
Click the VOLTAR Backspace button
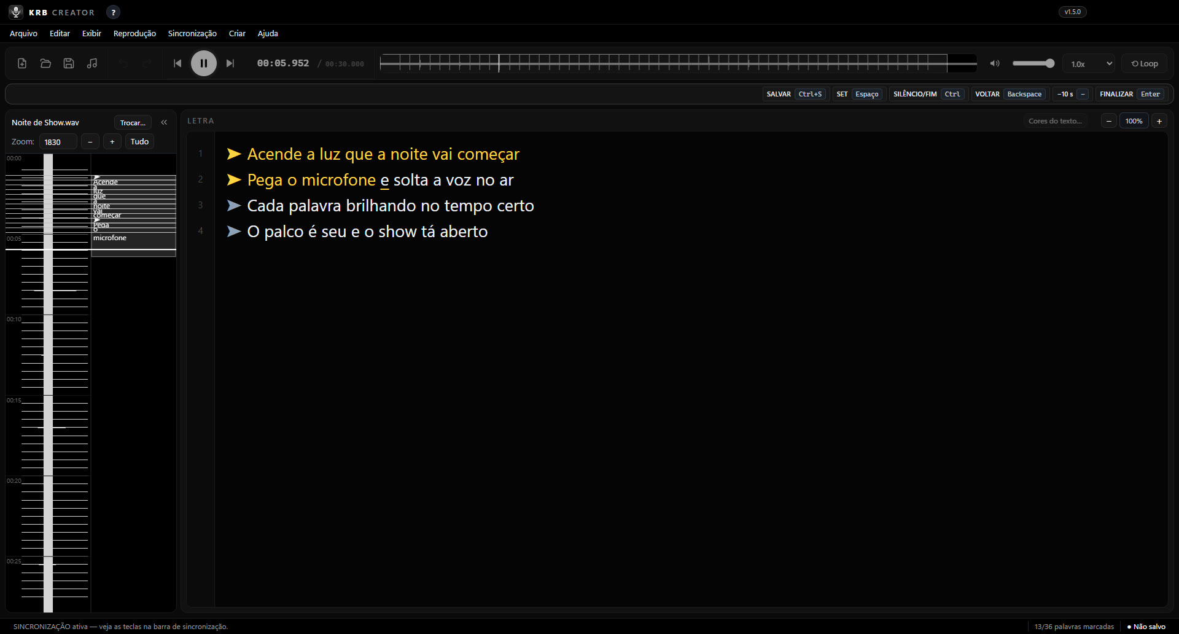pos(1009,94)
